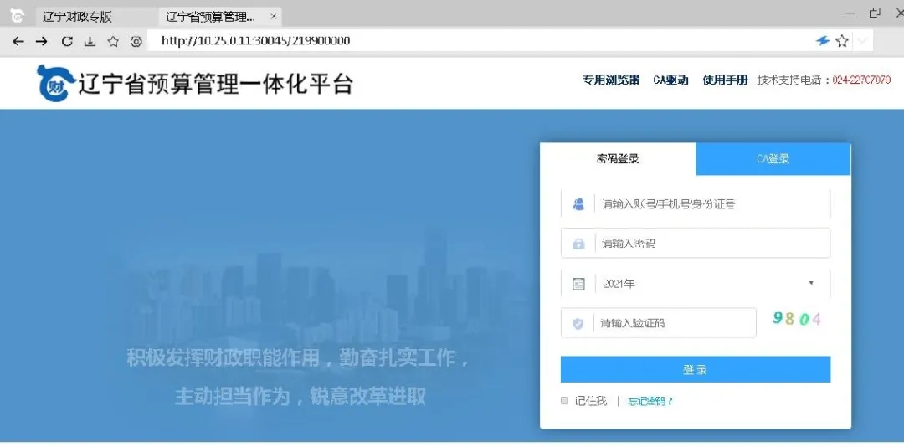Reload the page with refresh icon

tap(67, 41)
